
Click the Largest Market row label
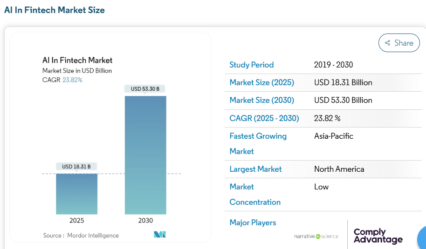pos(255,169)
